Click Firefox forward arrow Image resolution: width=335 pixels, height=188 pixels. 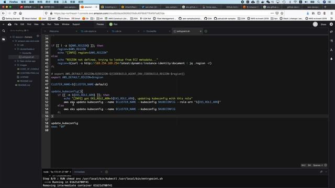9,13
